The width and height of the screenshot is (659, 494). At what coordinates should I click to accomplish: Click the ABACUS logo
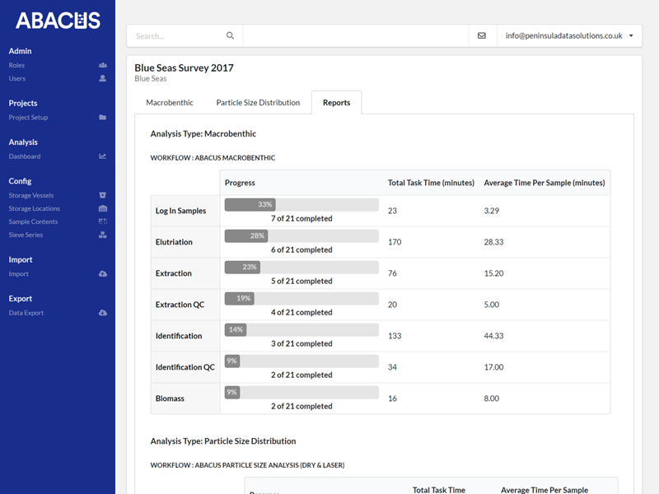point(58,18)
